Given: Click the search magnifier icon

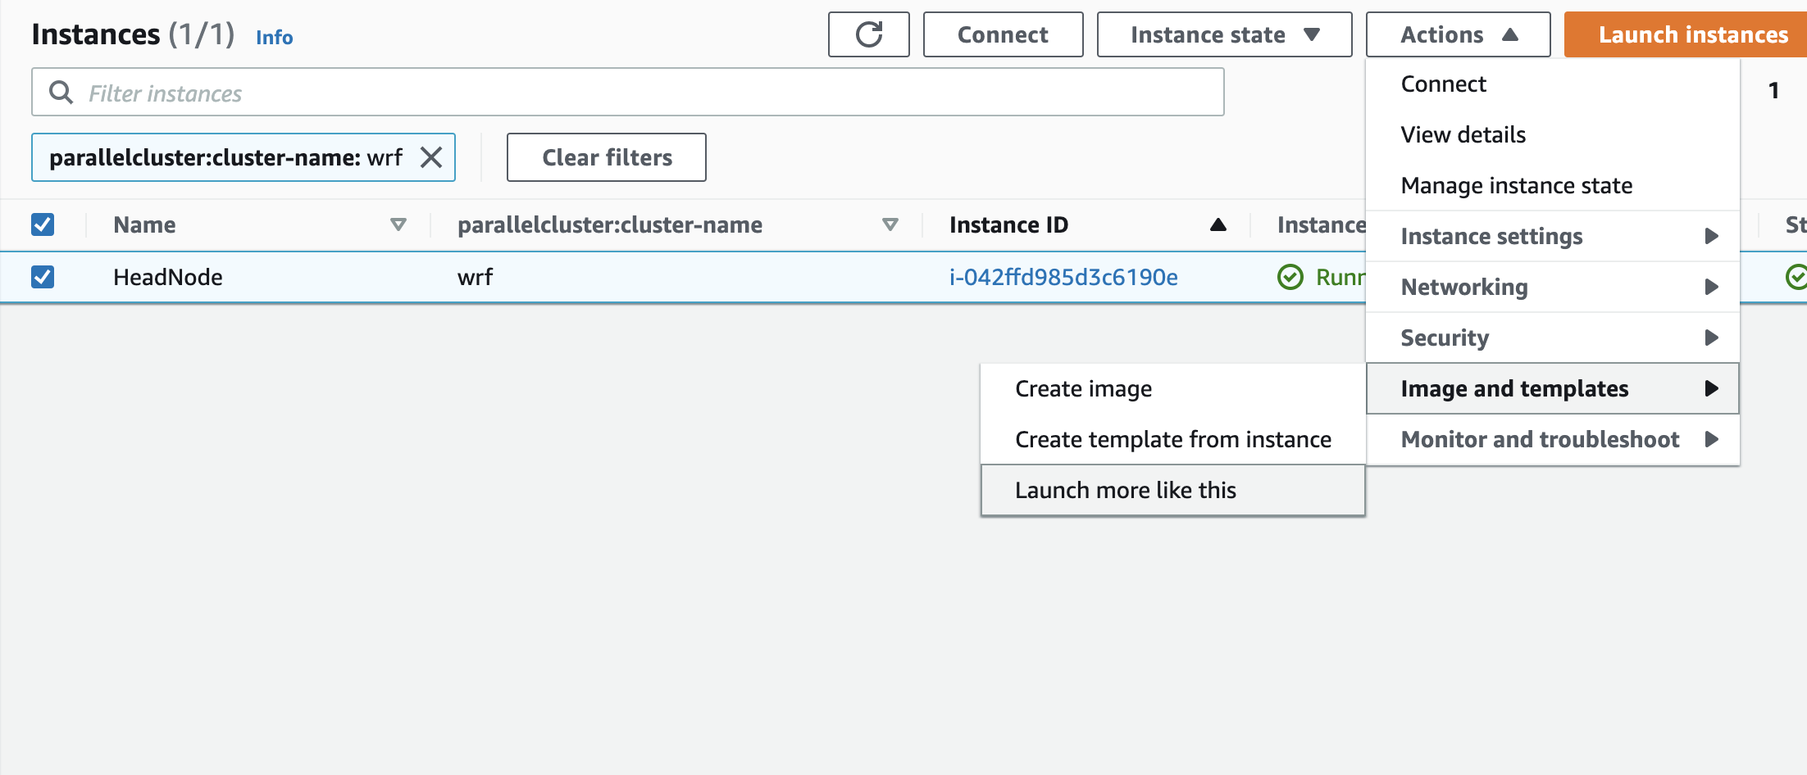Looking at the screenshot, I should (61, 93).
